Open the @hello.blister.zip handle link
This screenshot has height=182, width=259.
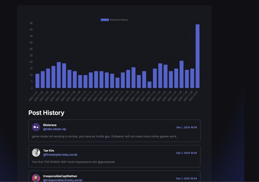54,129
